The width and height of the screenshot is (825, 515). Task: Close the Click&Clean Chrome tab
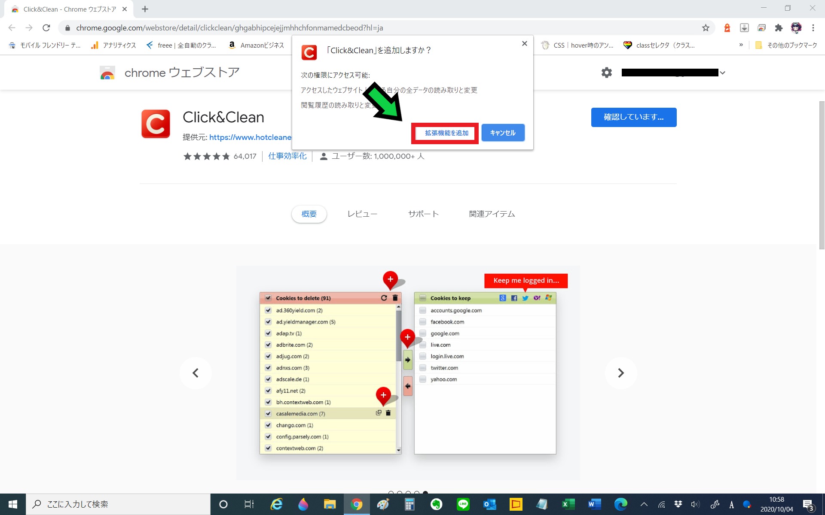125,9
